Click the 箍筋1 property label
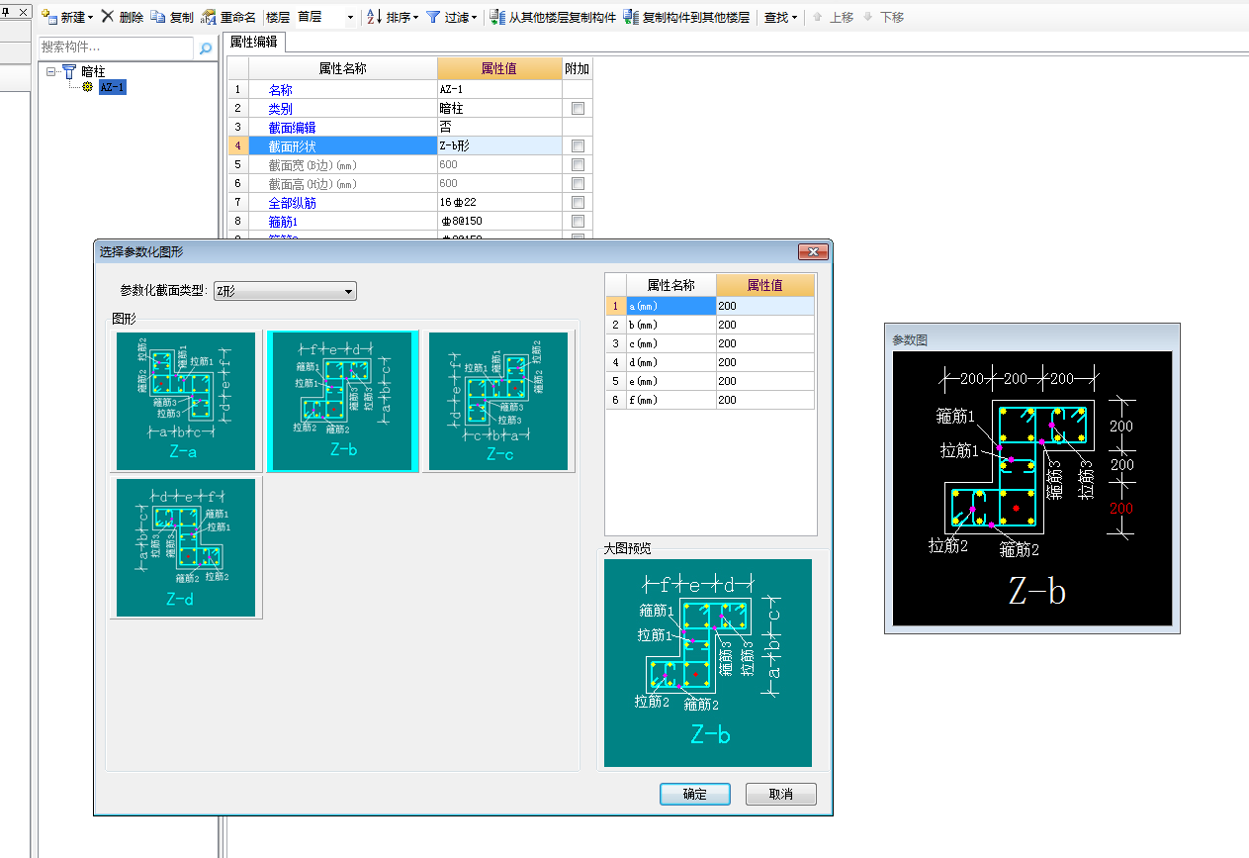 283,221
